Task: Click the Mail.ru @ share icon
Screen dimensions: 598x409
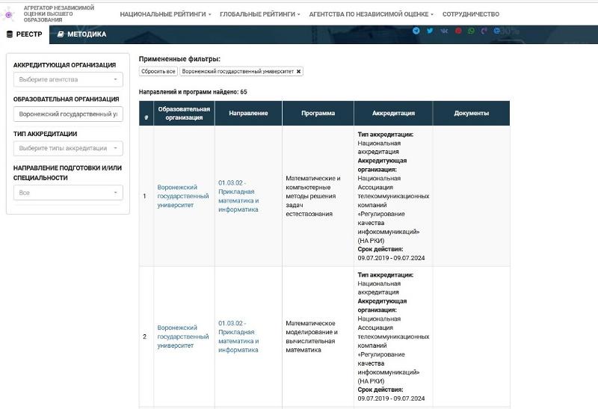Action: (497, 31)
